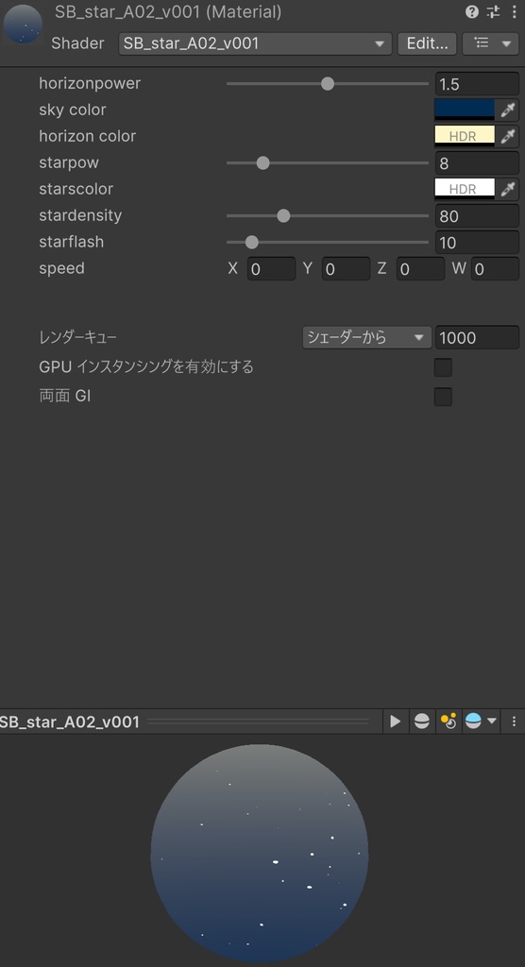525x967 pixels.
Task: Click the material preview sphere thumbnail icon
Action: 23,24
